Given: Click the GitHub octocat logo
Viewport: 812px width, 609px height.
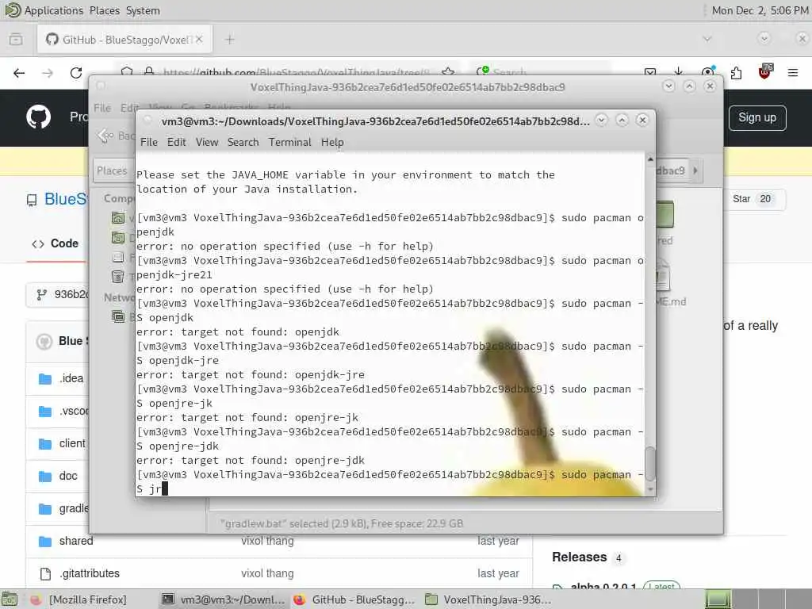Looking at the screenshot, I should (39, 117).
